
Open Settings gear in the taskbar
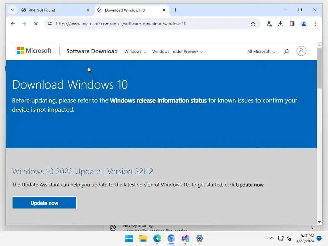point(199,238)
